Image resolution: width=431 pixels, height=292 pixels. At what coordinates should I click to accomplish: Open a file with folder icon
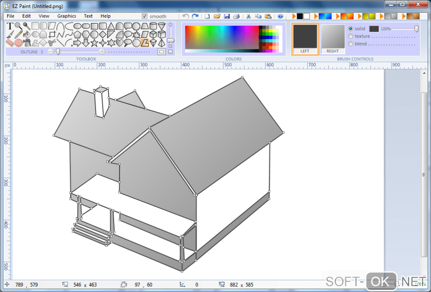[x=217, y=16]
